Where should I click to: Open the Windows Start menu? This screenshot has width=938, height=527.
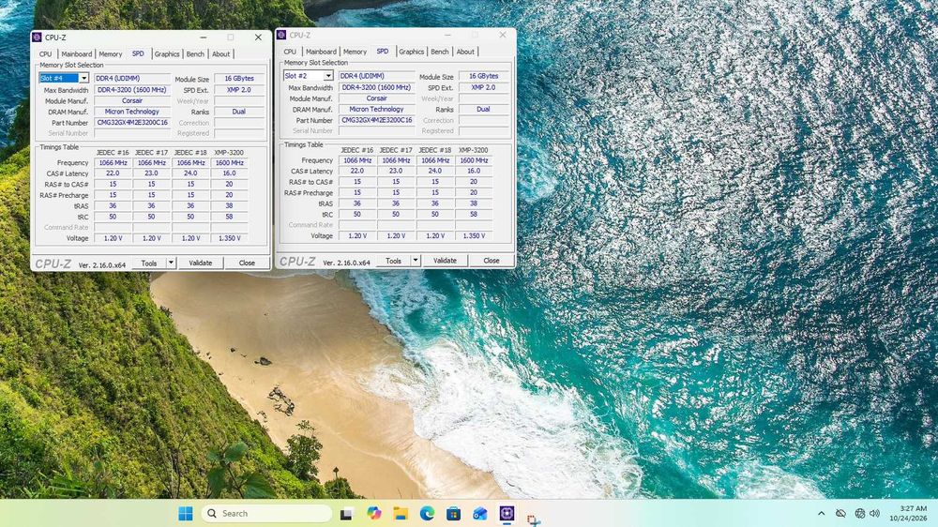[x=186, y=513]
